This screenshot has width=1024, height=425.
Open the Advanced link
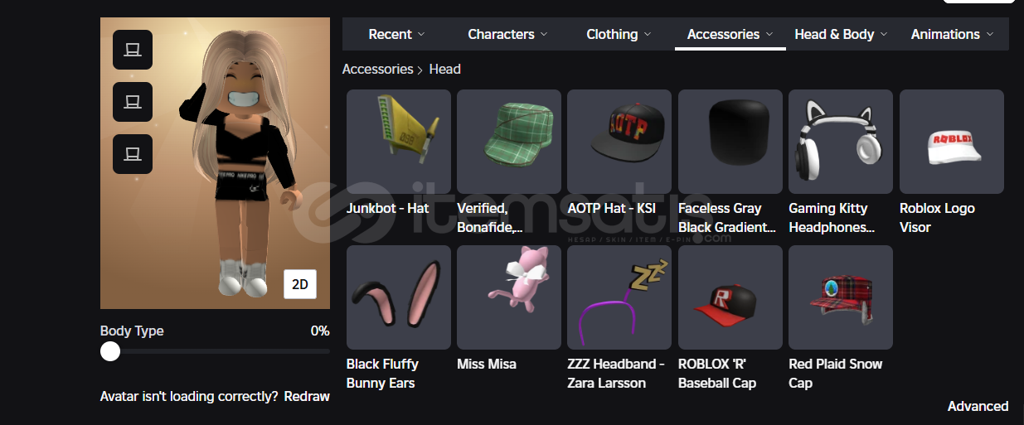click(978, 406)
